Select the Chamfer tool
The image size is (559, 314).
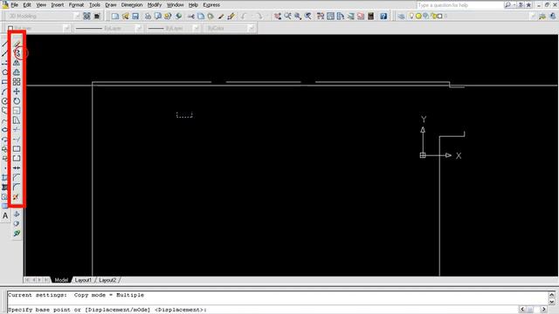[x=17, y=177]
